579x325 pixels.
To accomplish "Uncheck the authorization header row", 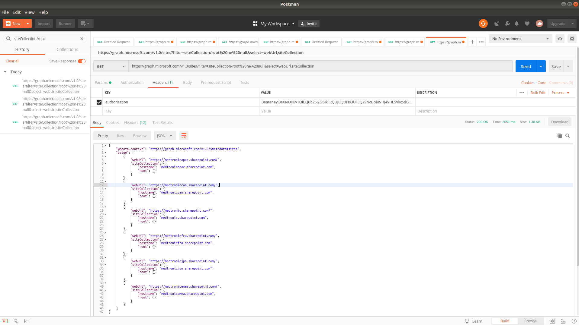I will coord(99,102).
